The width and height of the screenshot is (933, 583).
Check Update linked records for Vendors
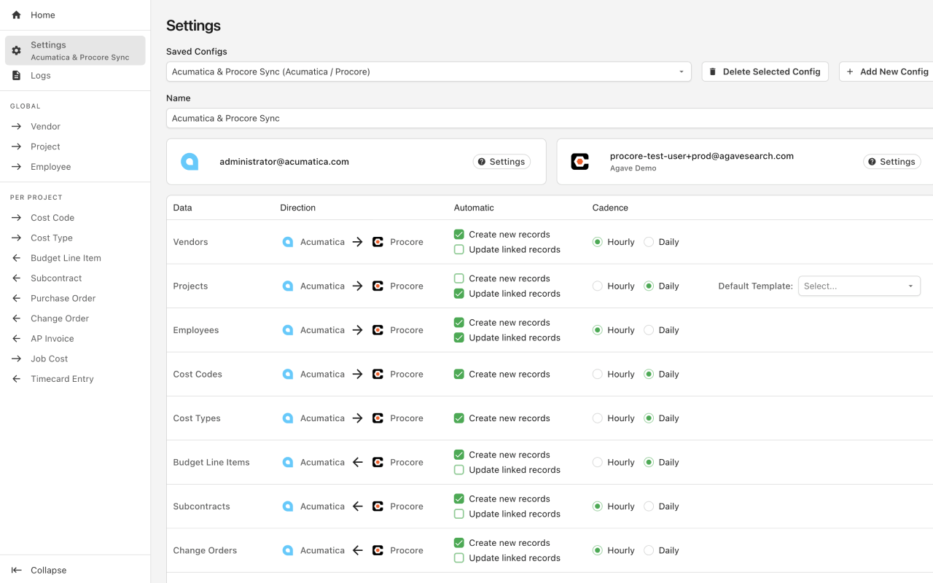pyautogui.click(x=459, y=249)
